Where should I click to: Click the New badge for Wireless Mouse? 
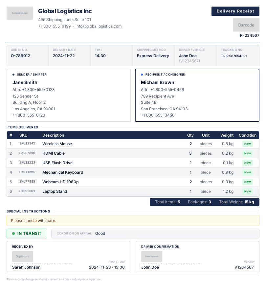(x=247, y=144)
